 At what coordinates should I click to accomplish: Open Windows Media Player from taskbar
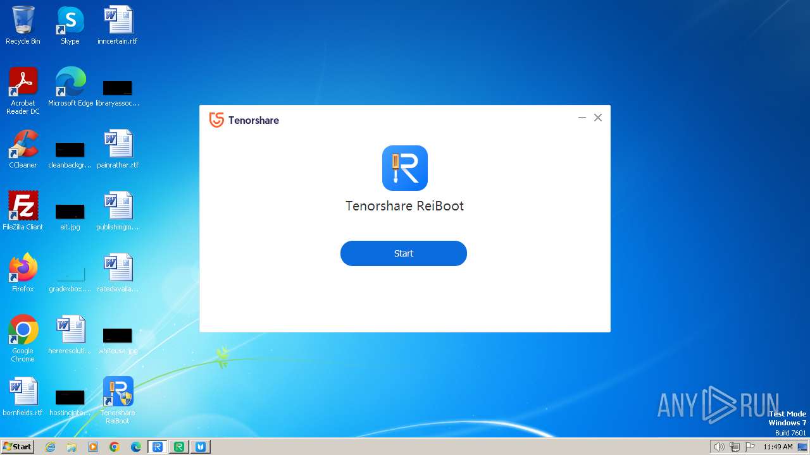(93, 447)
